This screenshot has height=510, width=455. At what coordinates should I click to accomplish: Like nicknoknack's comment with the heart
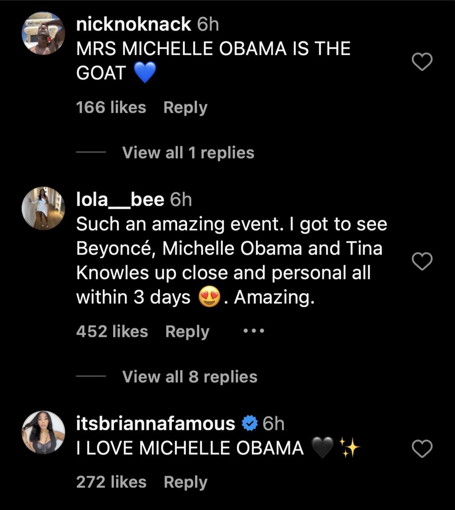[x=422, y=62]
